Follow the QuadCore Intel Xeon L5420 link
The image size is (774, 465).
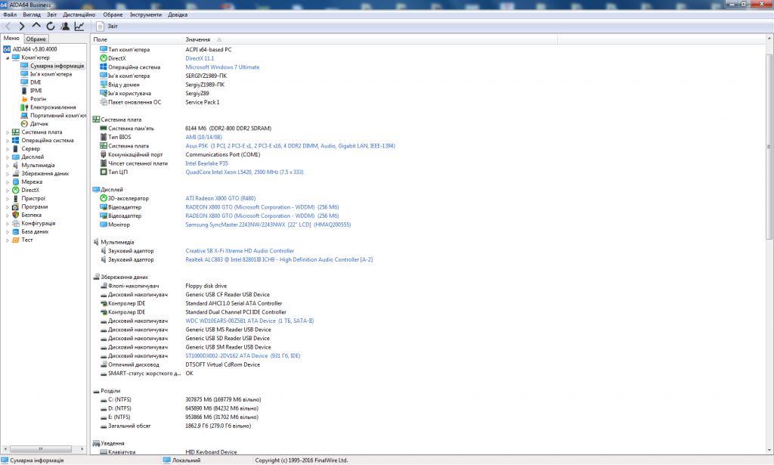[x=244, y=172]
